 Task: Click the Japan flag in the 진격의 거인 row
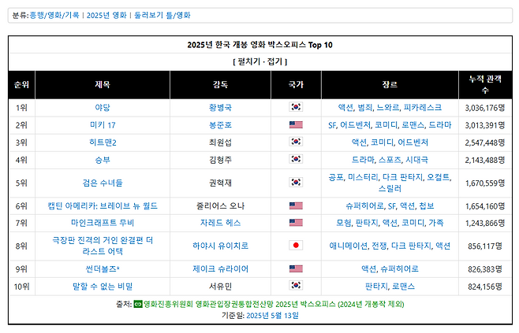click(x=296, y=246)
